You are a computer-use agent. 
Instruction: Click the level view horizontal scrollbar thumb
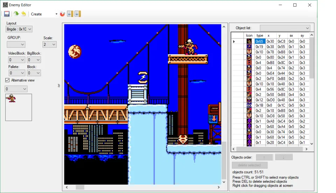click(80, 187)
